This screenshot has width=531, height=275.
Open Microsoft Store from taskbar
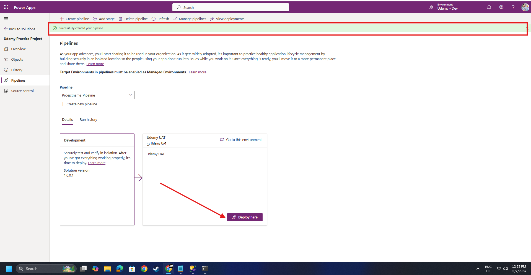coord(132,269)
